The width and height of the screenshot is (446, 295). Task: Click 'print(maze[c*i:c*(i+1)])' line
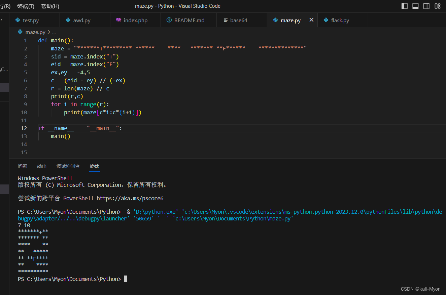pyautogui.click(x=103, y=112)
